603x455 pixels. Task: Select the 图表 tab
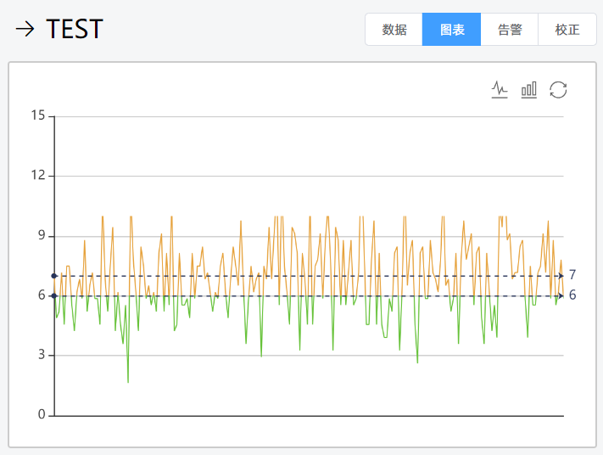pyautogui.click(x=451, y=30)
